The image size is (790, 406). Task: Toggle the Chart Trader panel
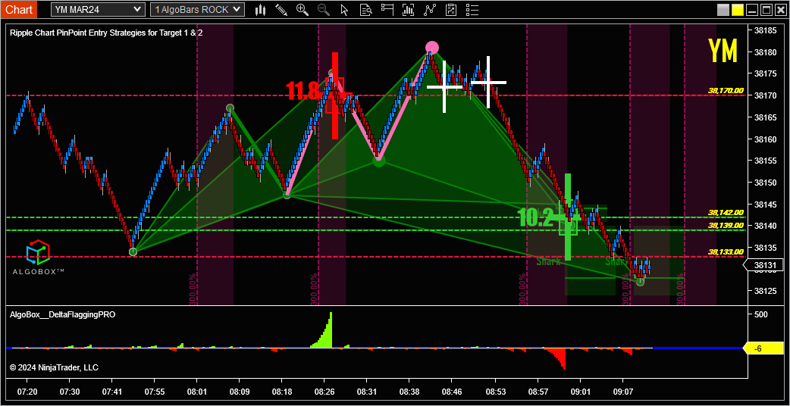tap(387, 10)
